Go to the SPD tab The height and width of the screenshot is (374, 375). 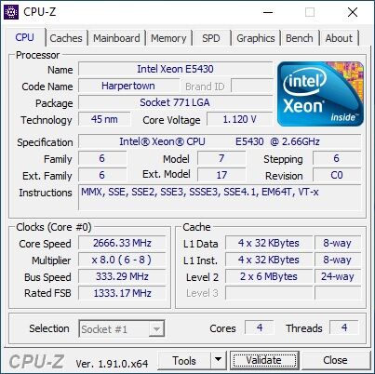(x=211, y=38)
